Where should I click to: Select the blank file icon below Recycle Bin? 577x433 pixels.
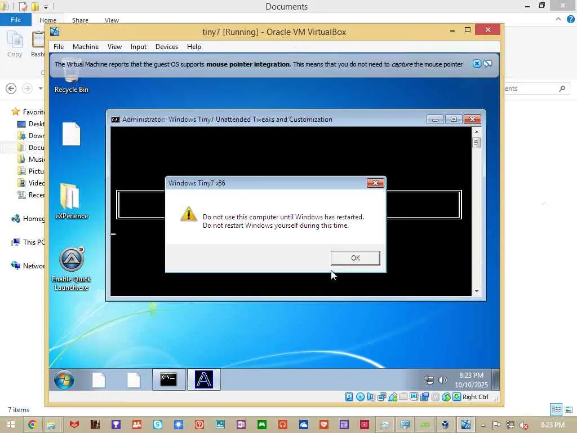pyautogui.click(x=72, y=134)
